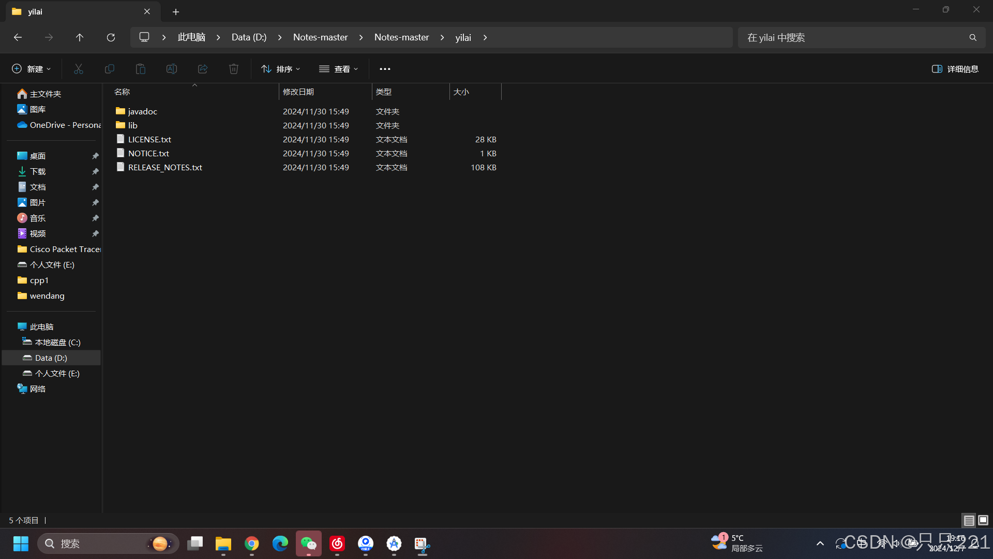Switch to details list view in status bar
993x559 pixels.
pyautogui.click(x=969, y=520)
